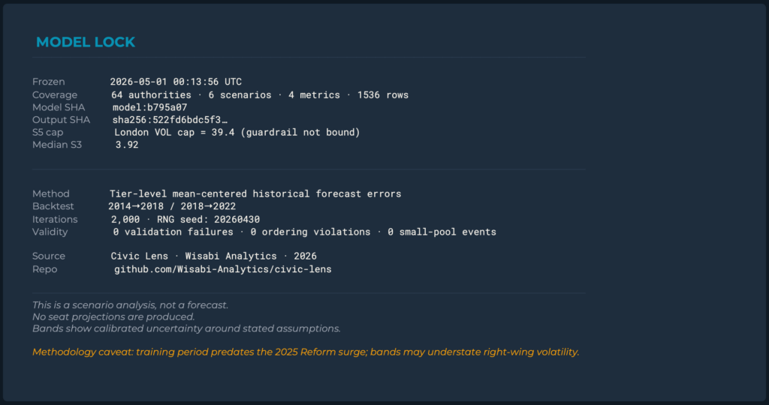Click the Backtest period range value

pos(172,206)
